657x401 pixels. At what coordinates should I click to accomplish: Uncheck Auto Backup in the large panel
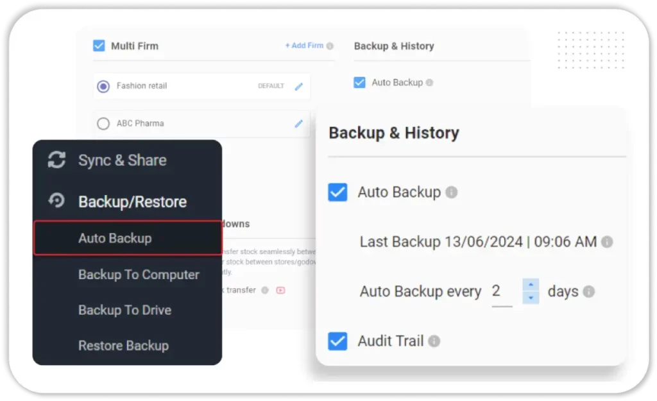[337, 192]
